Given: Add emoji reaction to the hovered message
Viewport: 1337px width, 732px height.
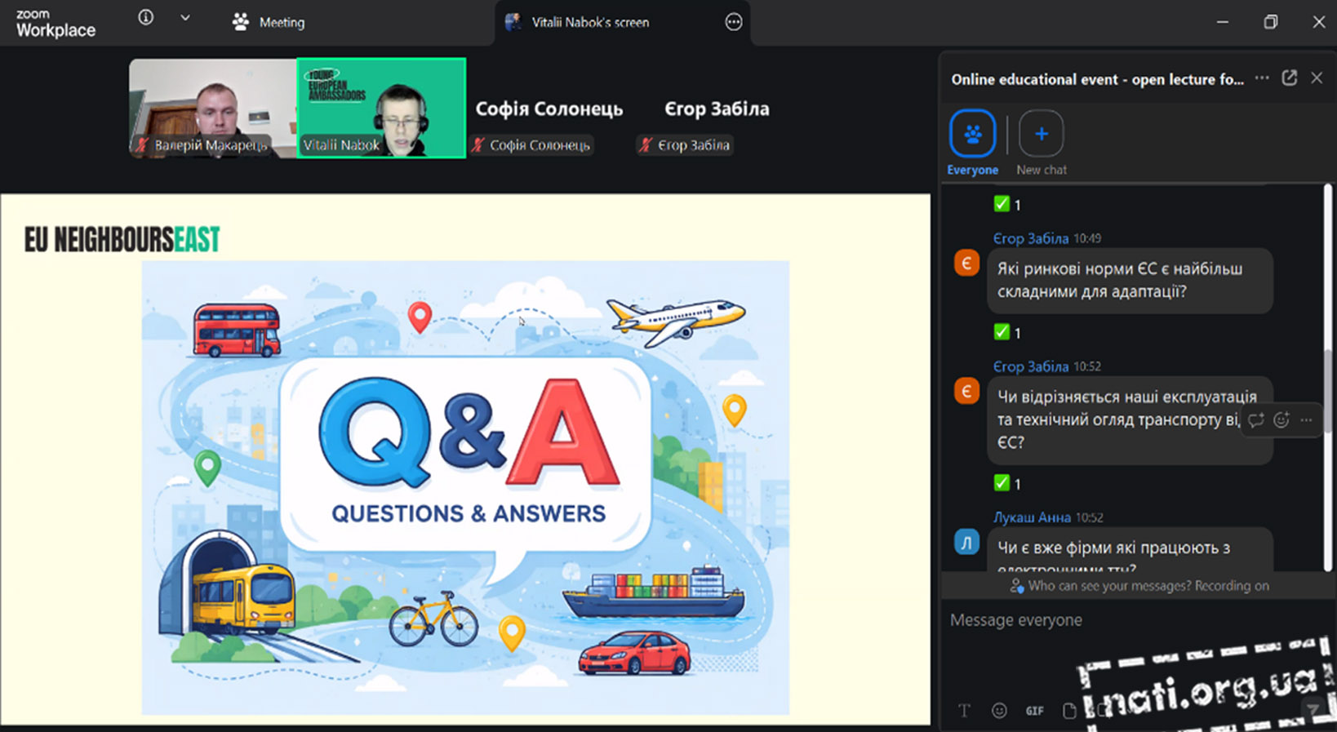Looking at the screenshot, I should point(1281,420).
